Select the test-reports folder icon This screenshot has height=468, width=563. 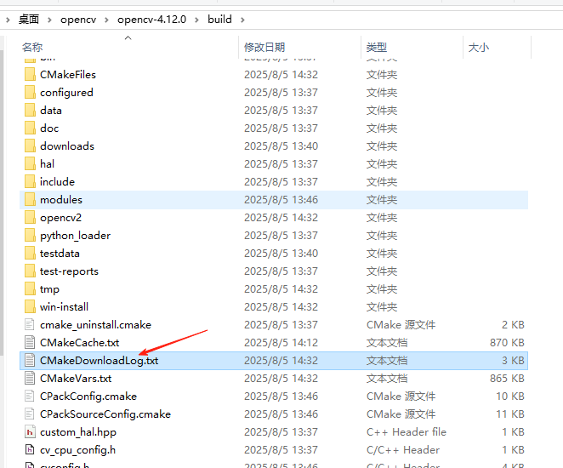(30, 271)
